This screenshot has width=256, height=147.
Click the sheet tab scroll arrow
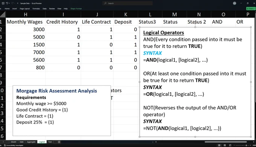3,142
